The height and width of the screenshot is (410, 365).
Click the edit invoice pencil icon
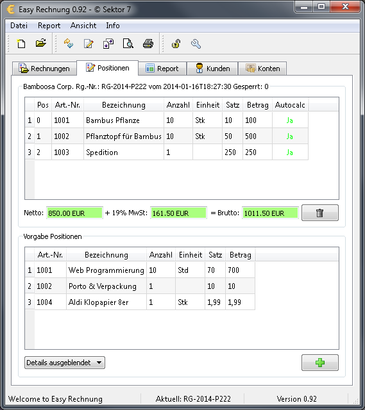[x=89, y=44]
